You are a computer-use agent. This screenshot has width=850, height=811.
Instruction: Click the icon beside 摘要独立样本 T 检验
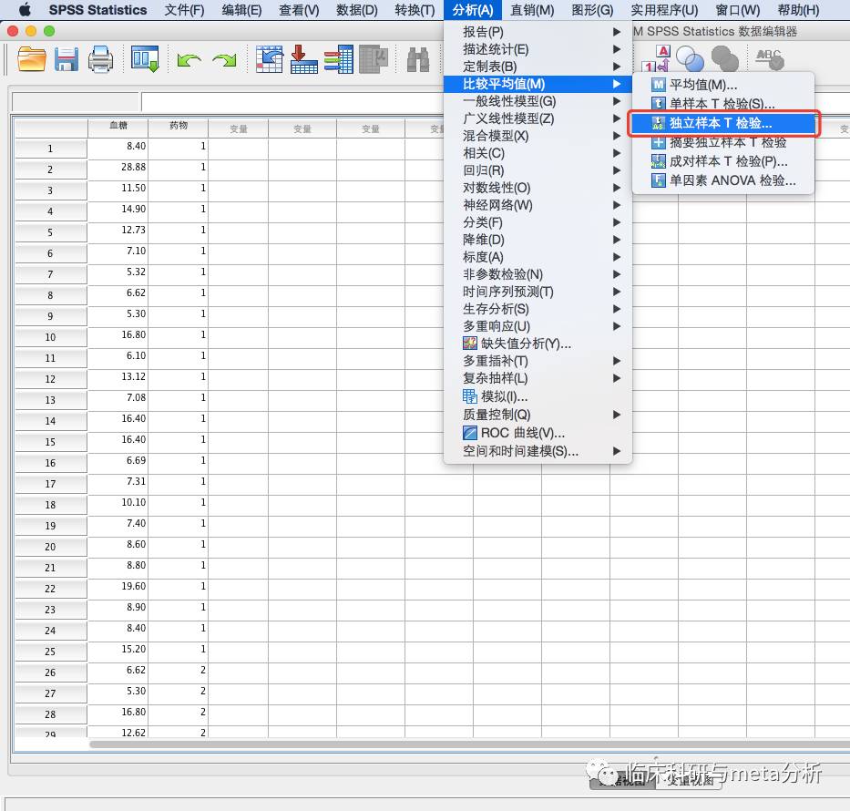click(x=658, y=142)
